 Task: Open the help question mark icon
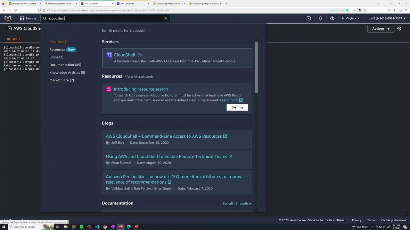(332, 19)
